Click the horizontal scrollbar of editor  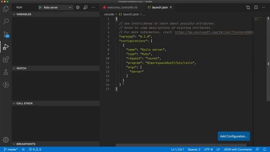tap(181, 145)
